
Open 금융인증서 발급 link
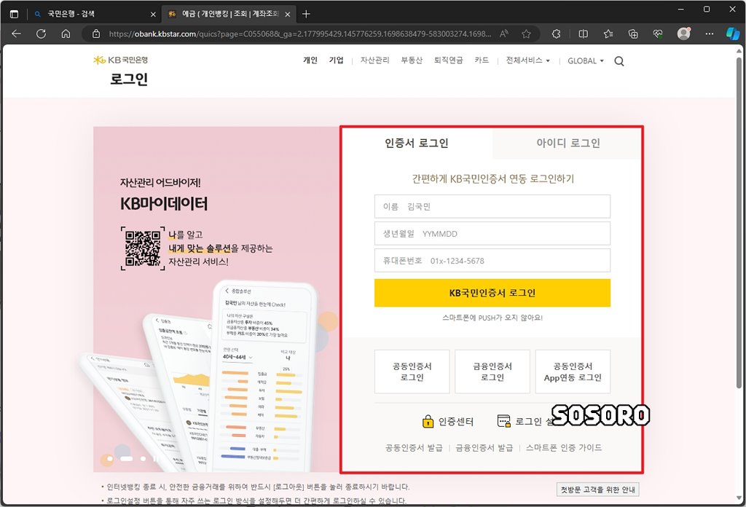pos(484,447)
